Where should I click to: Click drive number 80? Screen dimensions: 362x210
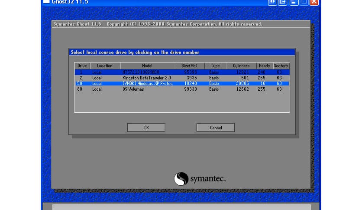tap(80, 89)
